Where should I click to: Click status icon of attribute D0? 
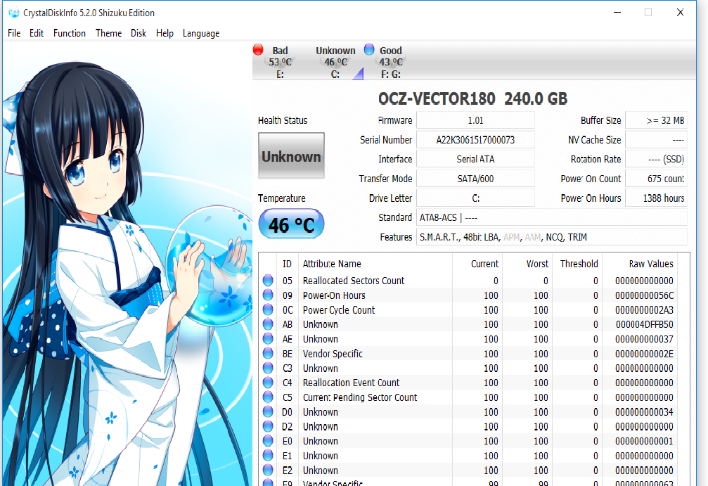pyautogui.click(x=268, y=412)
